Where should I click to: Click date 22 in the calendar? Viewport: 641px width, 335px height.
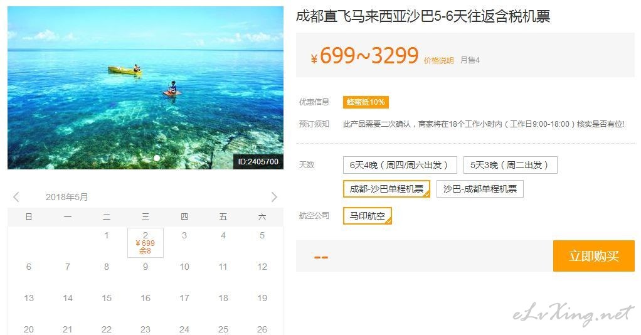(107, 329)
